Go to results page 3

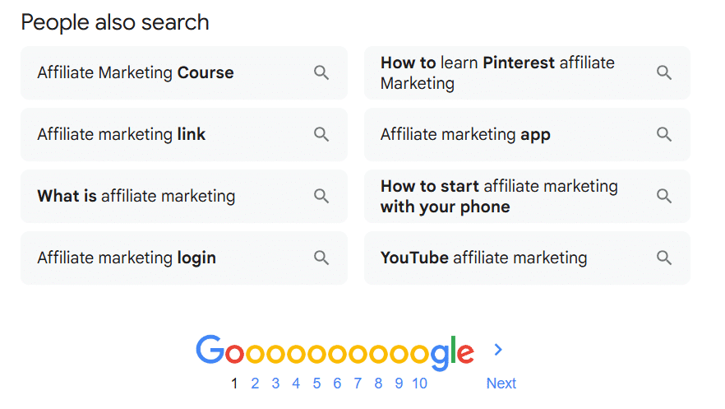275,383
